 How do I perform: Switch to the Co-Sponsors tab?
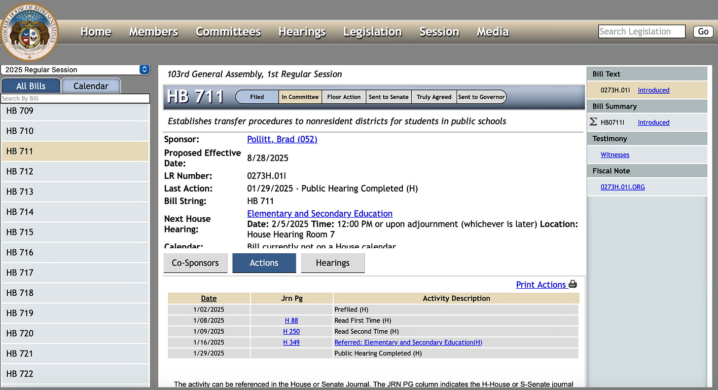195,263
